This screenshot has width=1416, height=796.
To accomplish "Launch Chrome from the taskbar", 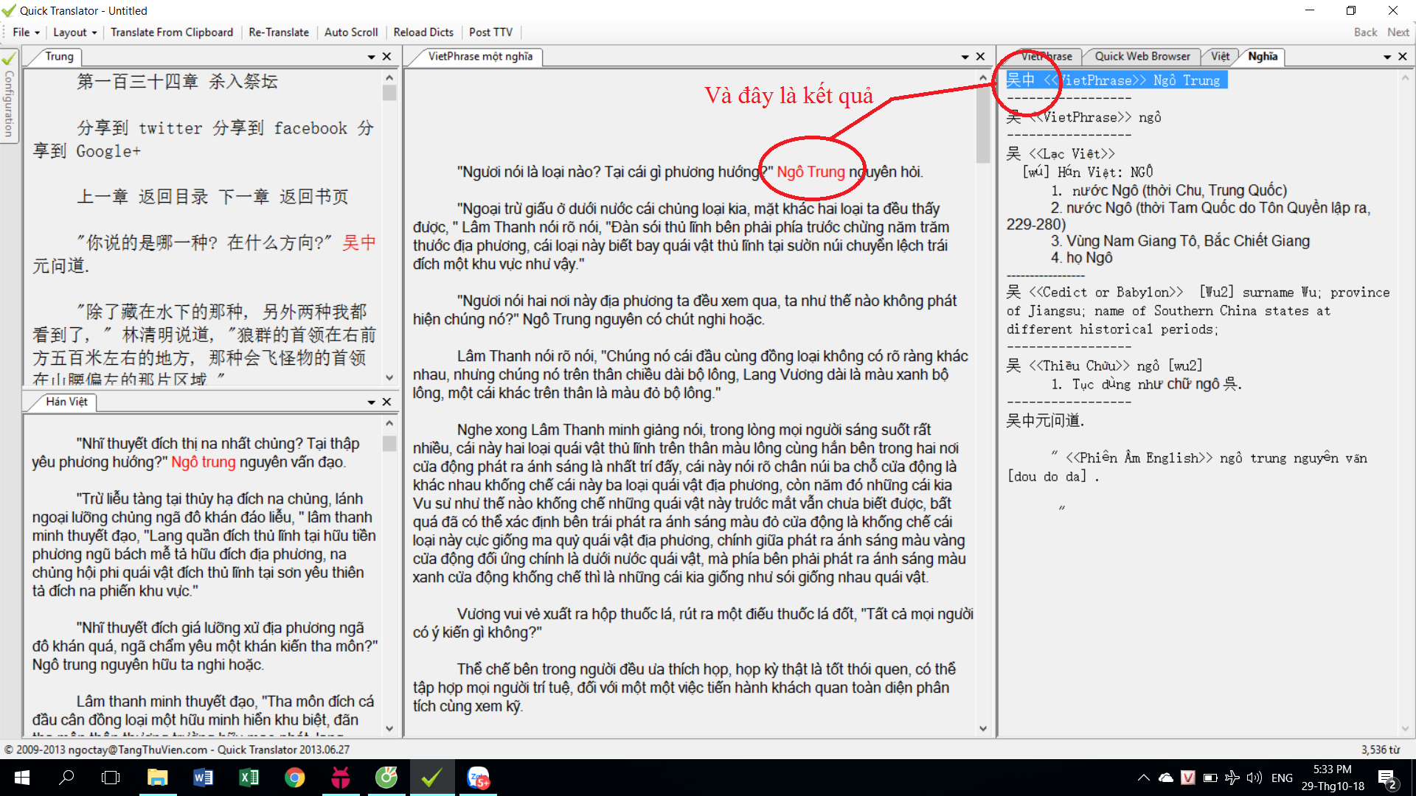I will (x=294, y=778).
